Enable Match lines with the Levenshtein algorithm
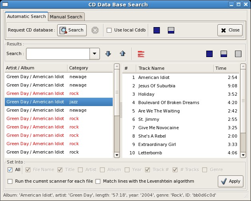Image resolution: width=251 pixels, height=201 pixels. (98, 181)
